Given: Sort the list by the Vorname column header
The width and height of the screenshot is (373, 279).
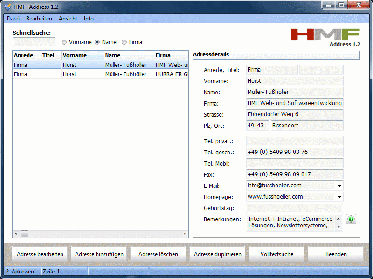Looking at the screenshot, I should 82,55.
